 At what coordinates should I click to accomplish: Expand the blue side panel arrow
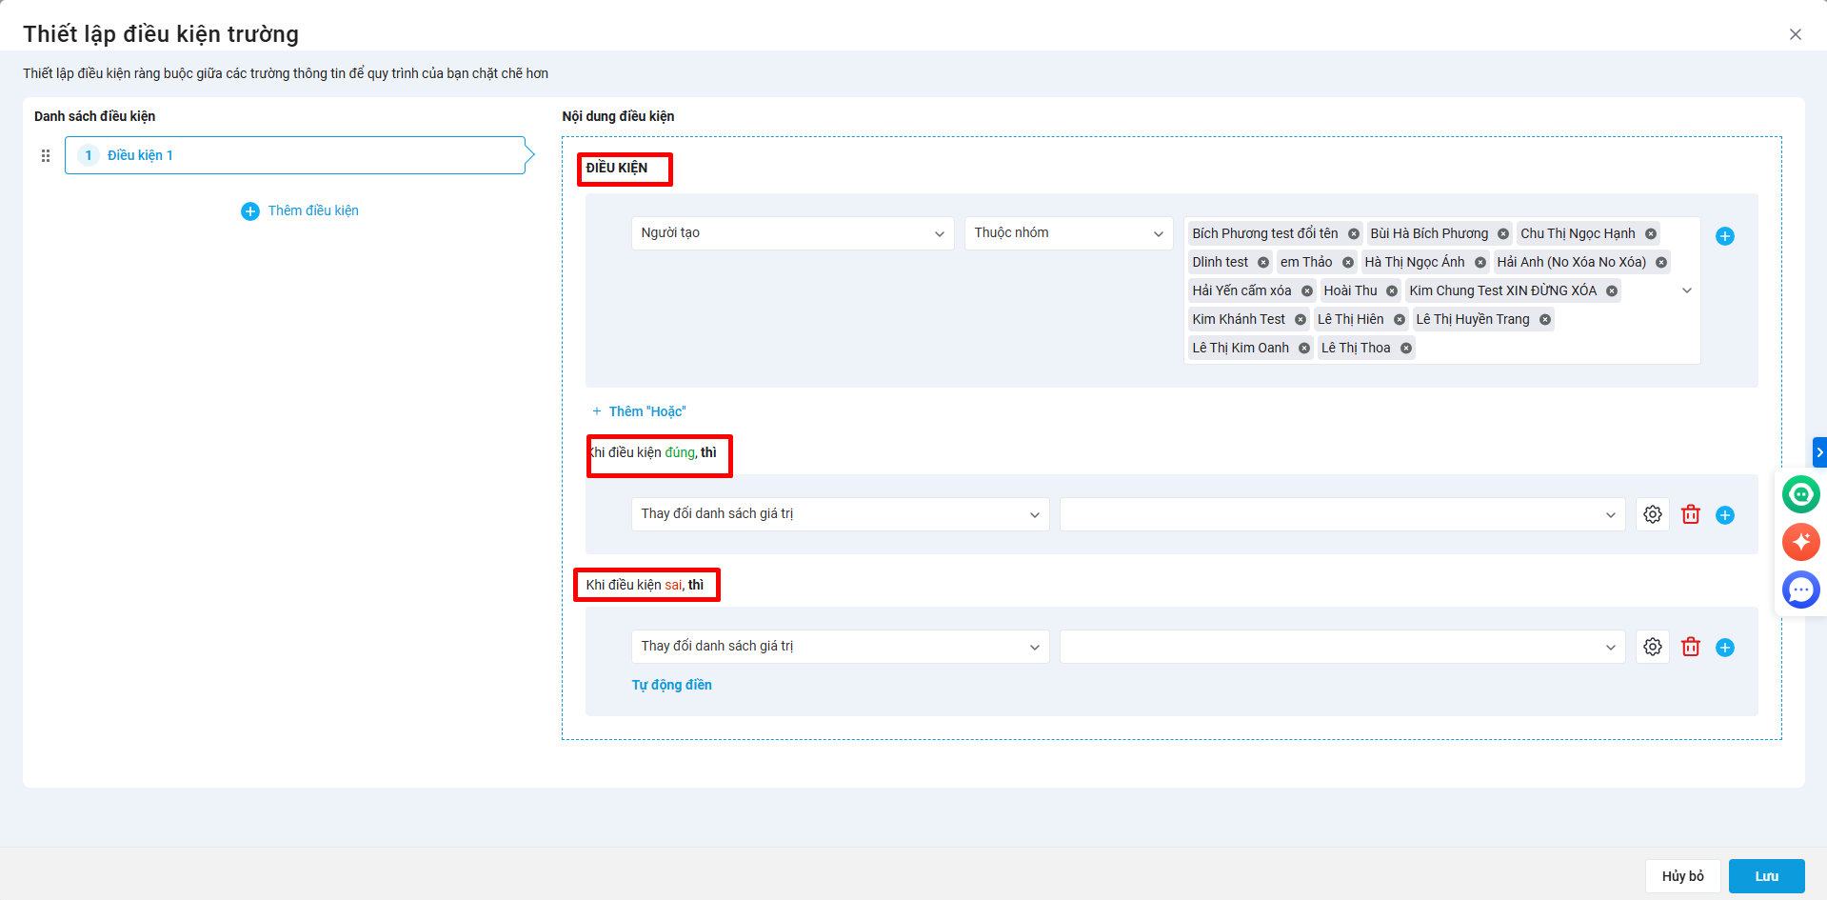pyautogui.click(x=1819, y=452)
